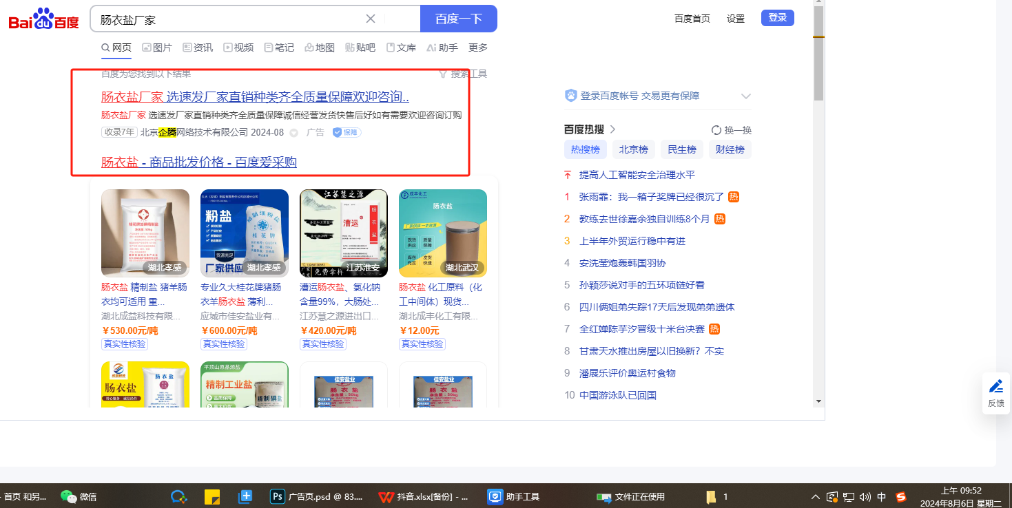The height and width of the screenshot is (508, 1012).
Task: Click the blue 登录 button
Action: 778,18
